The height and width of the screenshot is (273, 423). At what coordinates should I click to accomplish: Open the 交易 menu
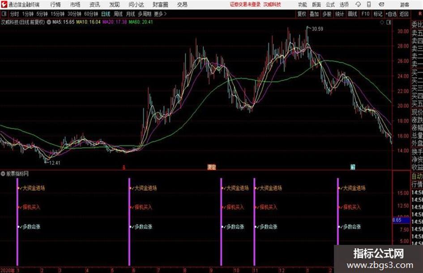[182, 4]
